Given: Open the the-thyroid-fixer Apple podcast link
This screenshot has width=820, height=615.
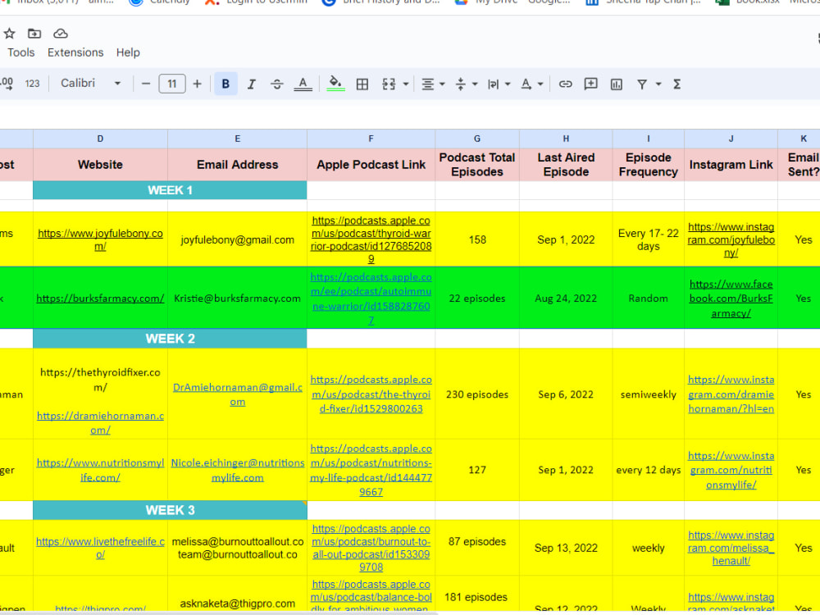Looking at the screenshot, I should [x=371, y=394].
